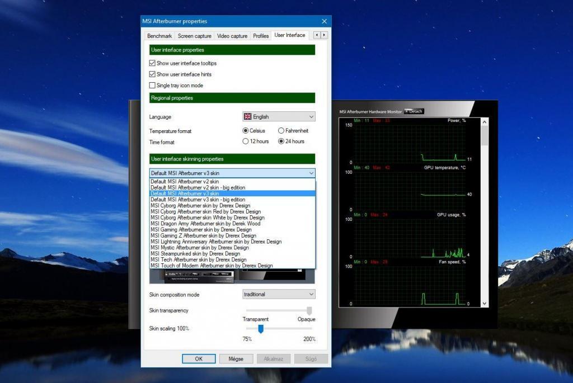Close the MSI Afterburner properties dialog
Viewport: 573px width, 383px height.
point(324,21)
